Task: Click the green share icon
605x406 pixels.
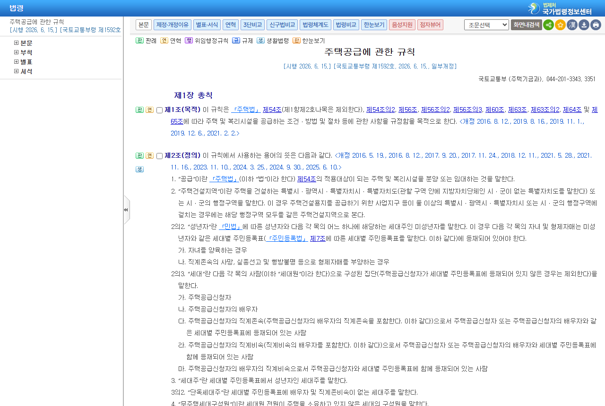Action: click(548, 25)
